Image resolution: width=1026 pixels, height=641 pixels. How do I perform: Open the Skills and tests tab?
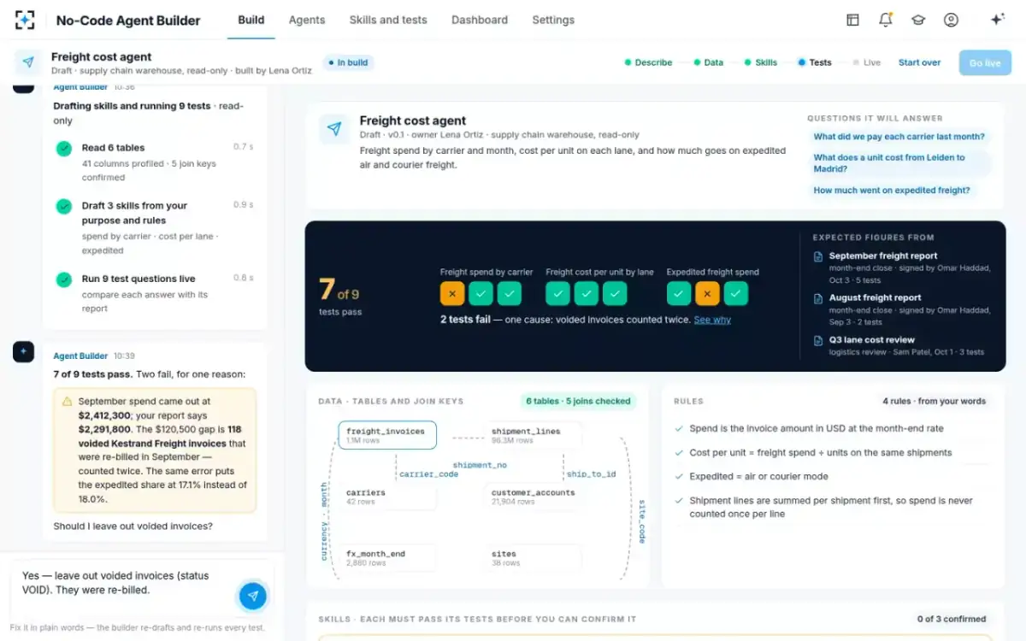[x=388, y=20]
